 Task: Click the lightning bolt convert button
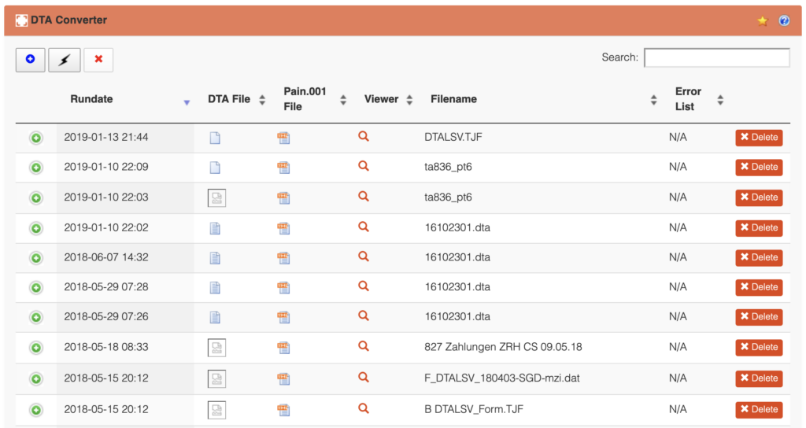[x=65, y=60]
